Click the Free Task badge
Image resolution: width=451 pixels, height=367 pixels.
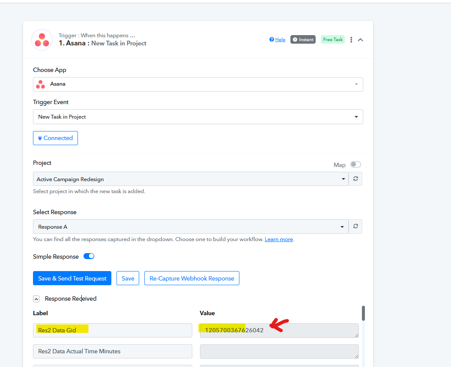coord(333,39)
